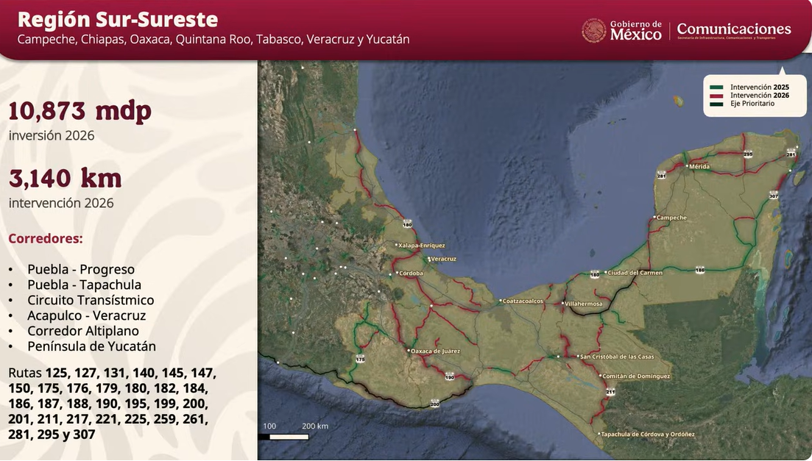Select the route 211 shield in Chiapas
Viewport: 812px width, 461px height.
coord(609,392)
